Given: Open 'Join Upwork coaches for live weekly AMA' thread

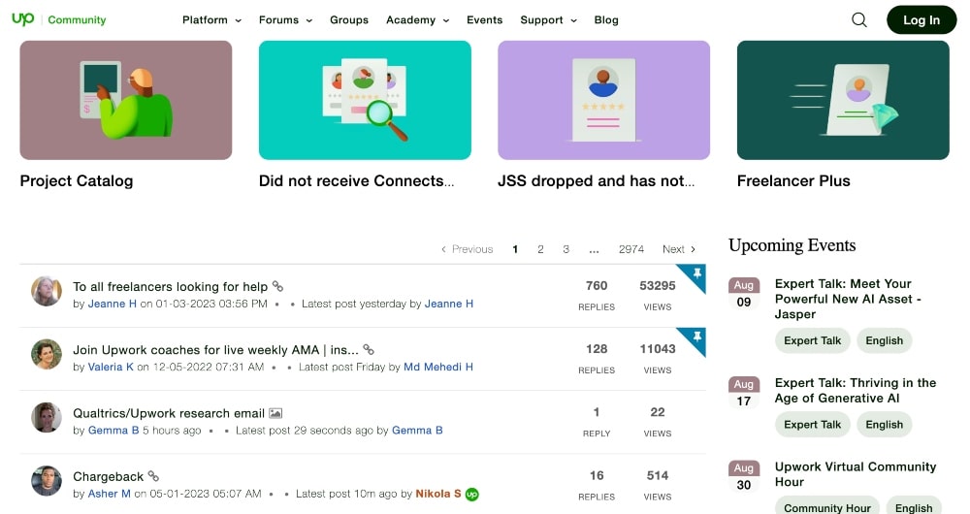Looking at the screenshot, I should [x=215, y=349].
